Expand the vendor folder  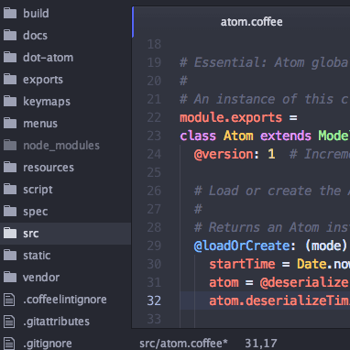pos(65,278)
